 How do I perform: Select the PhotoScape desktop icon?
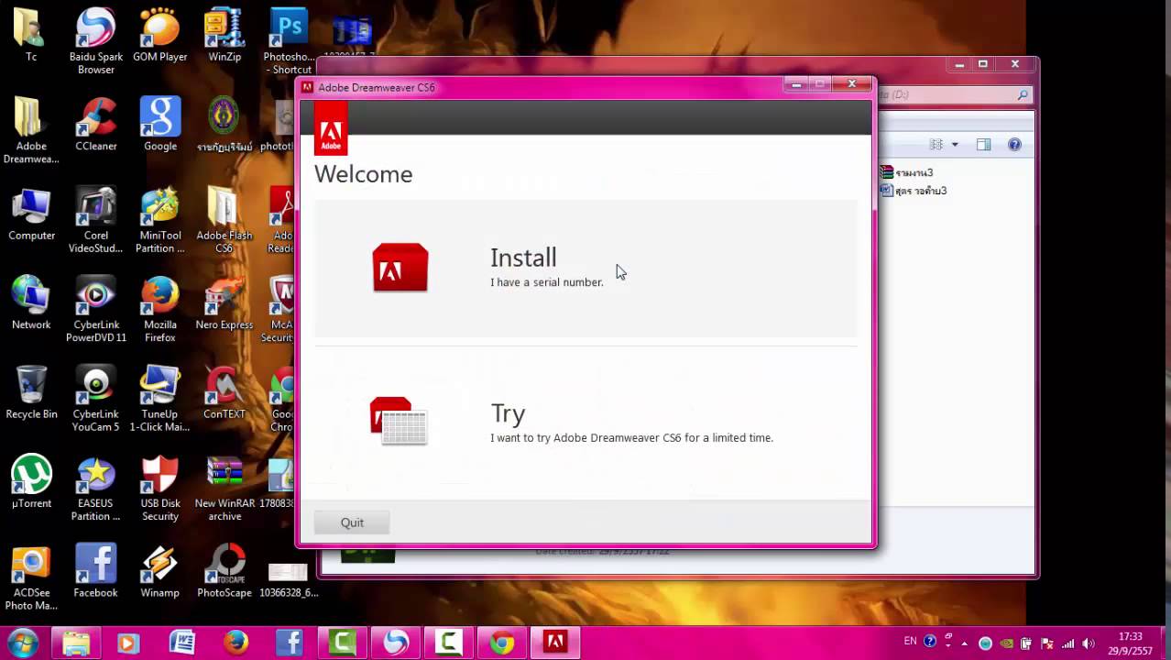224,571
